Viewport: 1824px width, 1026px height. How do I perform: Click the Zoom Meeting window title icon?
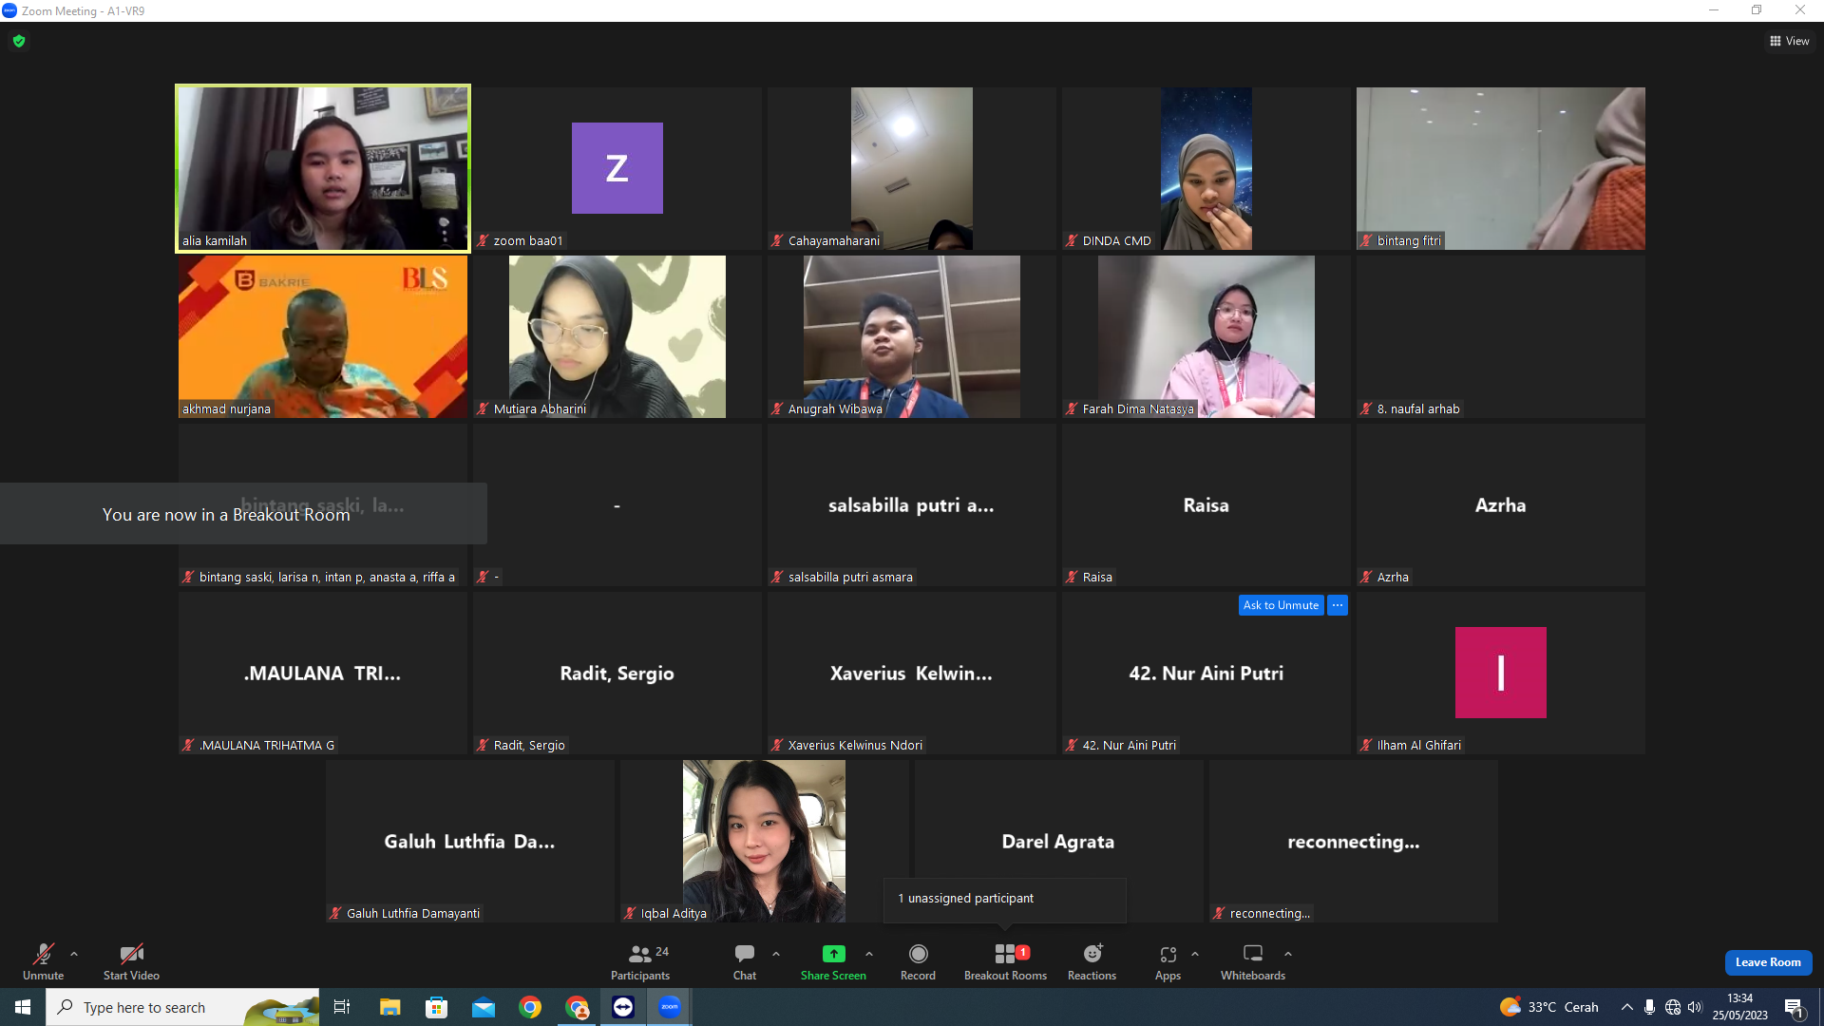(x=9, y=10)
